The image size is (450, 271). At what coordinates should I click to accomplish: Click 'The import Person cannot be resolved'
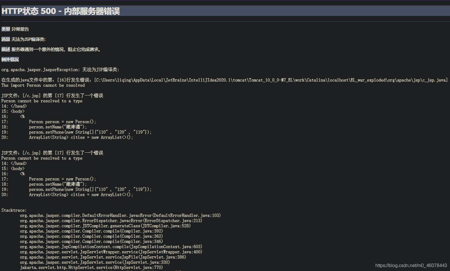click(43, 85)
